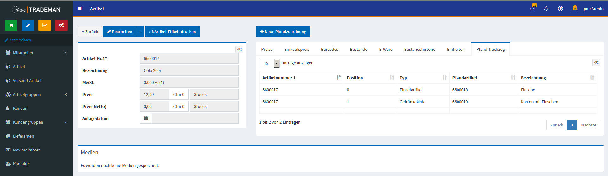Click the Flasche description cell

(x=557, y=90)
